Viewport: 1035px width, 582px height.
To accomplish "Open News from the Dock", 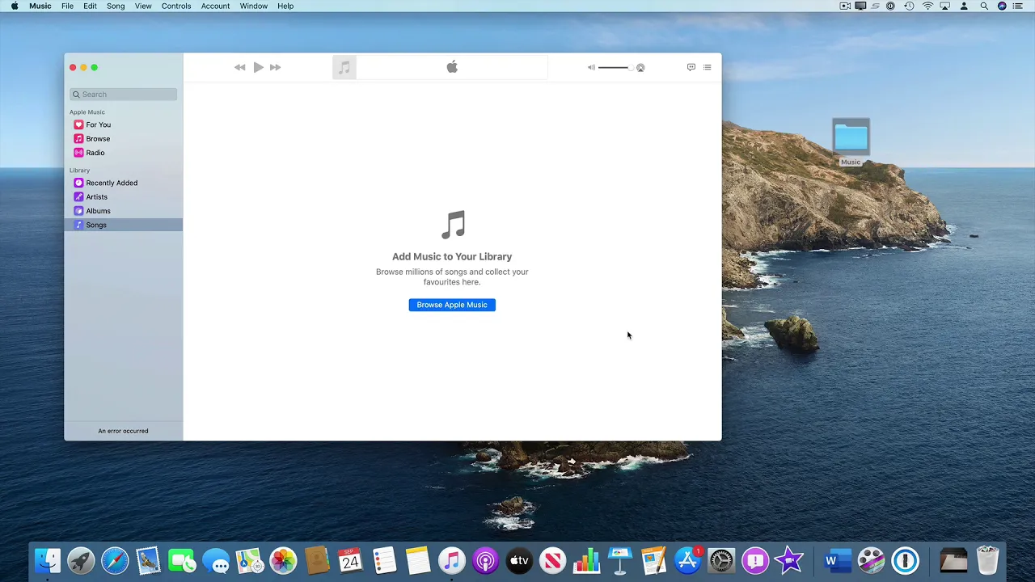I will click(553, 560).
